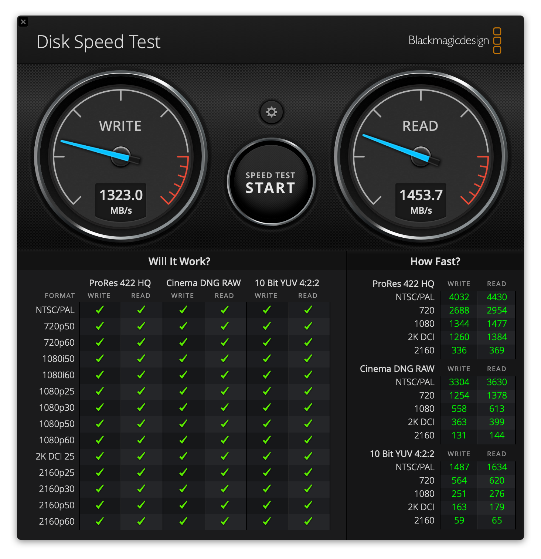The height and width of the screenshot is (559, 541).
Task: Click the 1323.0 MB/s write readout
Action: (121, 201)
